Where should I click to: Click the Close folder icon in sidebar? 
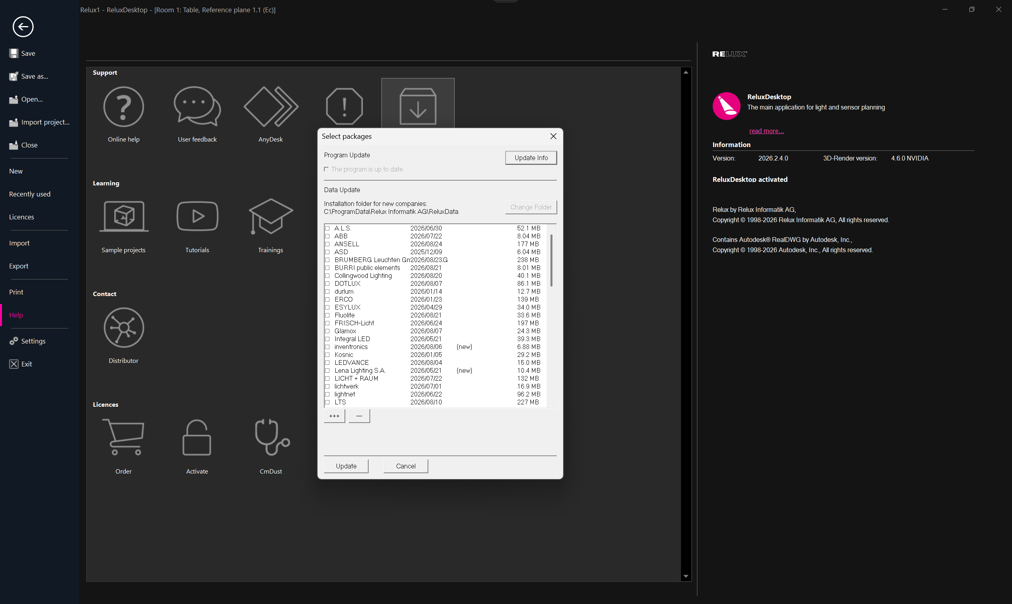click(x=14, y=145)
